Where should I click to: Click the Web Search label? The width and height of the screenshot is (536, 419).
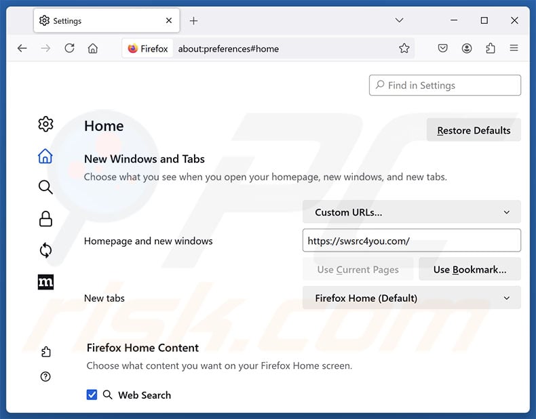[x=145, y=395]
